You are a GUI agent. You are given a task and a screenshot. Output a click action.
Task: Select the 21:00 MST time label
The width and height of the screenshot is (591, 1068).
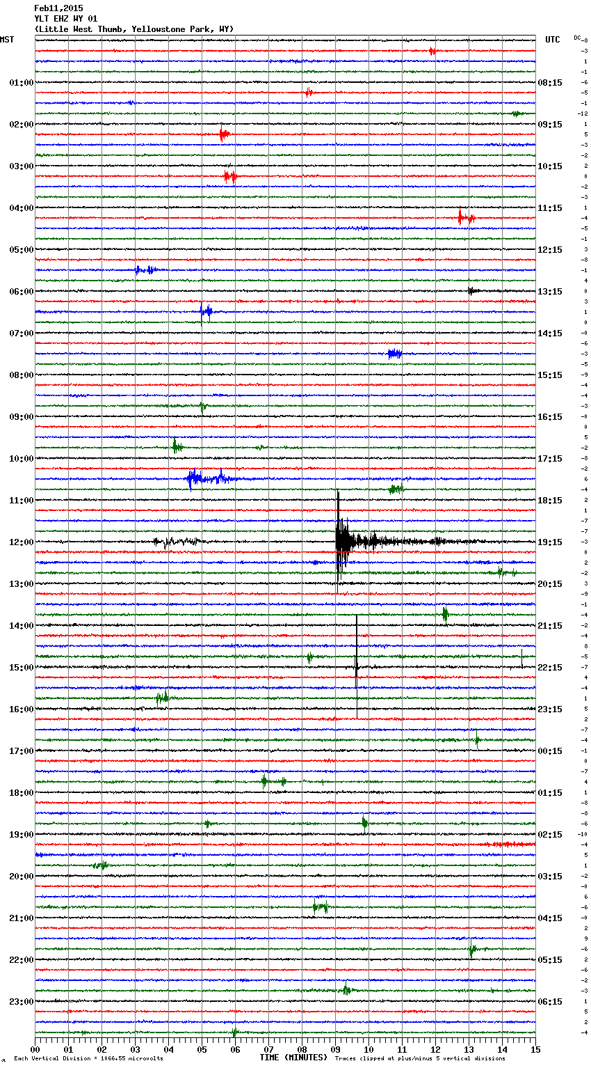point(22,918)
